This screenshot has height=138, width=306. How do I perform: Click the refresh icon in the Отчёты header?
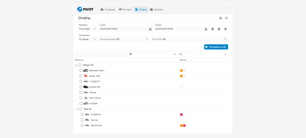coord(226,18)
